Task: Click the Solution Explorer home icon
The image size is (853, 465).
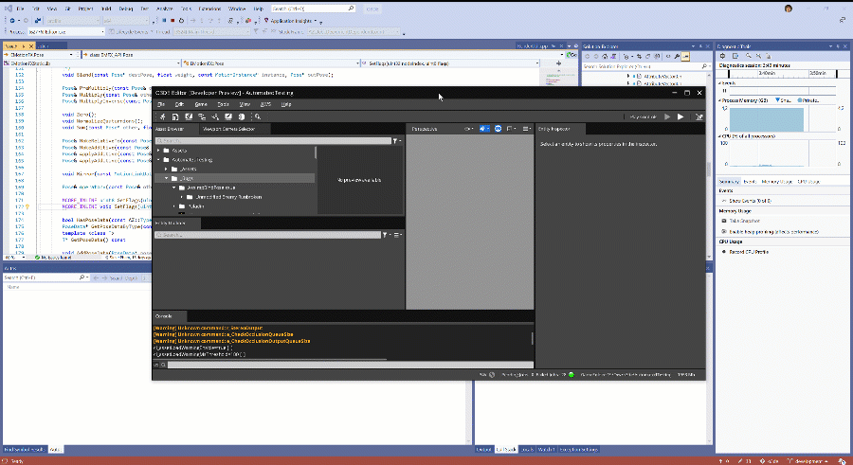Action: (x=605, y=56)
